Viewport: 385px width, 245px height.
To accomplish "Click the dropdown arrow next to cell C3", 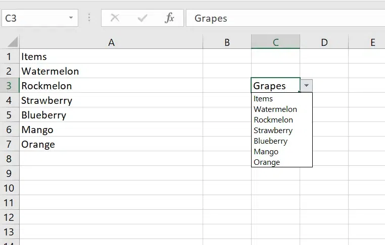I will click(306, 86).
